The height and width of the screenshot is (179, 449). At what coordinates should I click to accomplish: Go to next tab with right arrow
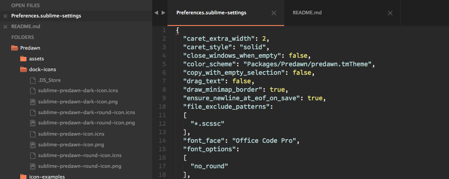point(163,13)
